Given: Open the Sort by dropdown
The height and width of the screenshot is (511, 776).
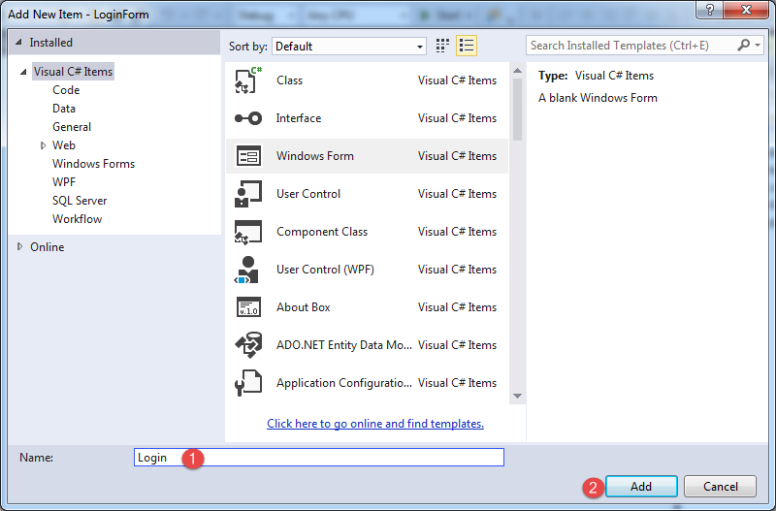Looking at the screenshot, I should coord(349,46).
